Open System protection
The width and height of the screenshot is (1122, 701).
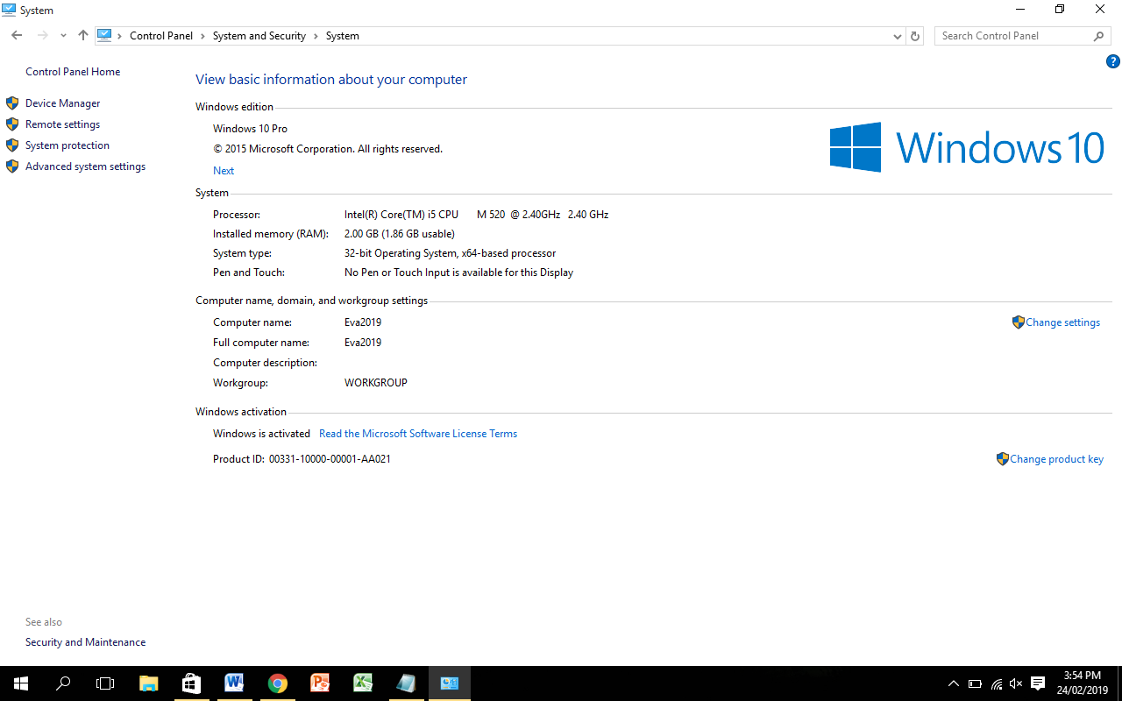pyautogui.click(x=67, y=145)
